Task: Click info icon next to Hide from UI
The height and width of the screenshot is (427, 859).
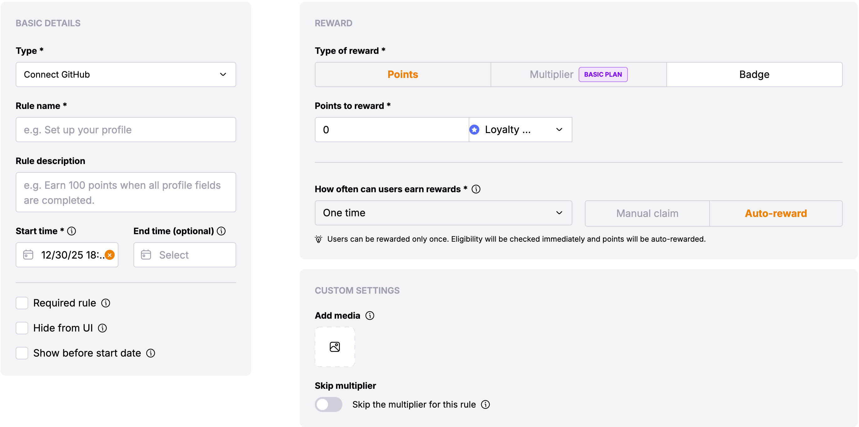Action: (x=102, y=328)
